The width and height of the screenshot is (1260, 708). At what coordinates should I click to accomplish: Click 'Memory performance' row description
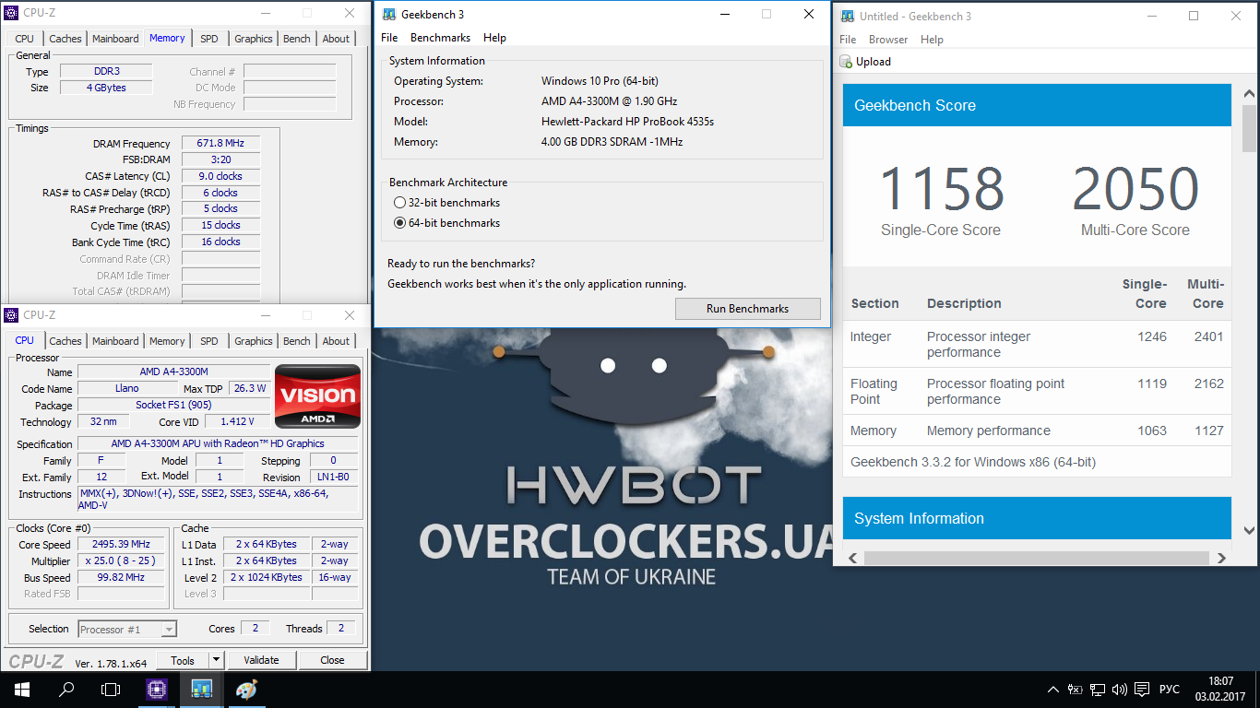[x=989, y=431]
